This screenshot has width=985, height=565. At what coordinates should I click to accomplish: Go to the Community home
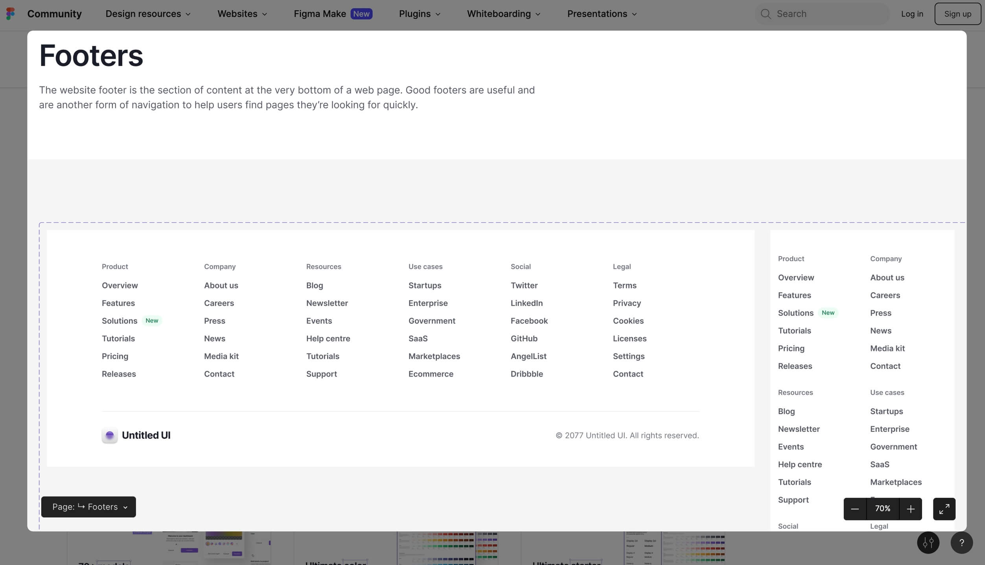(x=54, y=14)
